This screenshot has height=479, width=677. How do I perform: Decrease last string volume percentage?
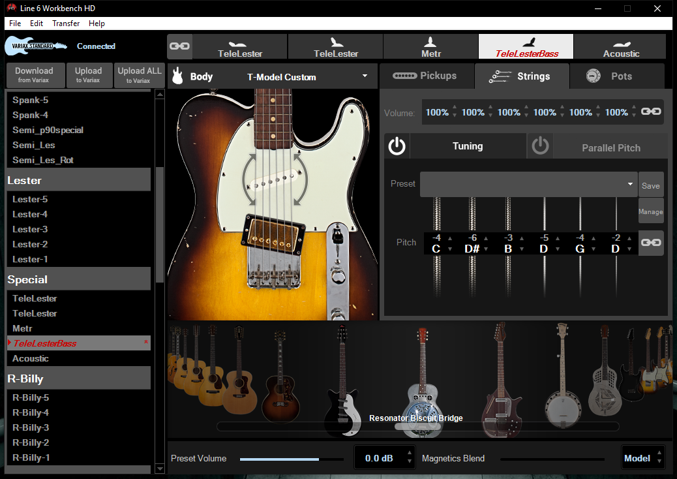pos(634,116)
